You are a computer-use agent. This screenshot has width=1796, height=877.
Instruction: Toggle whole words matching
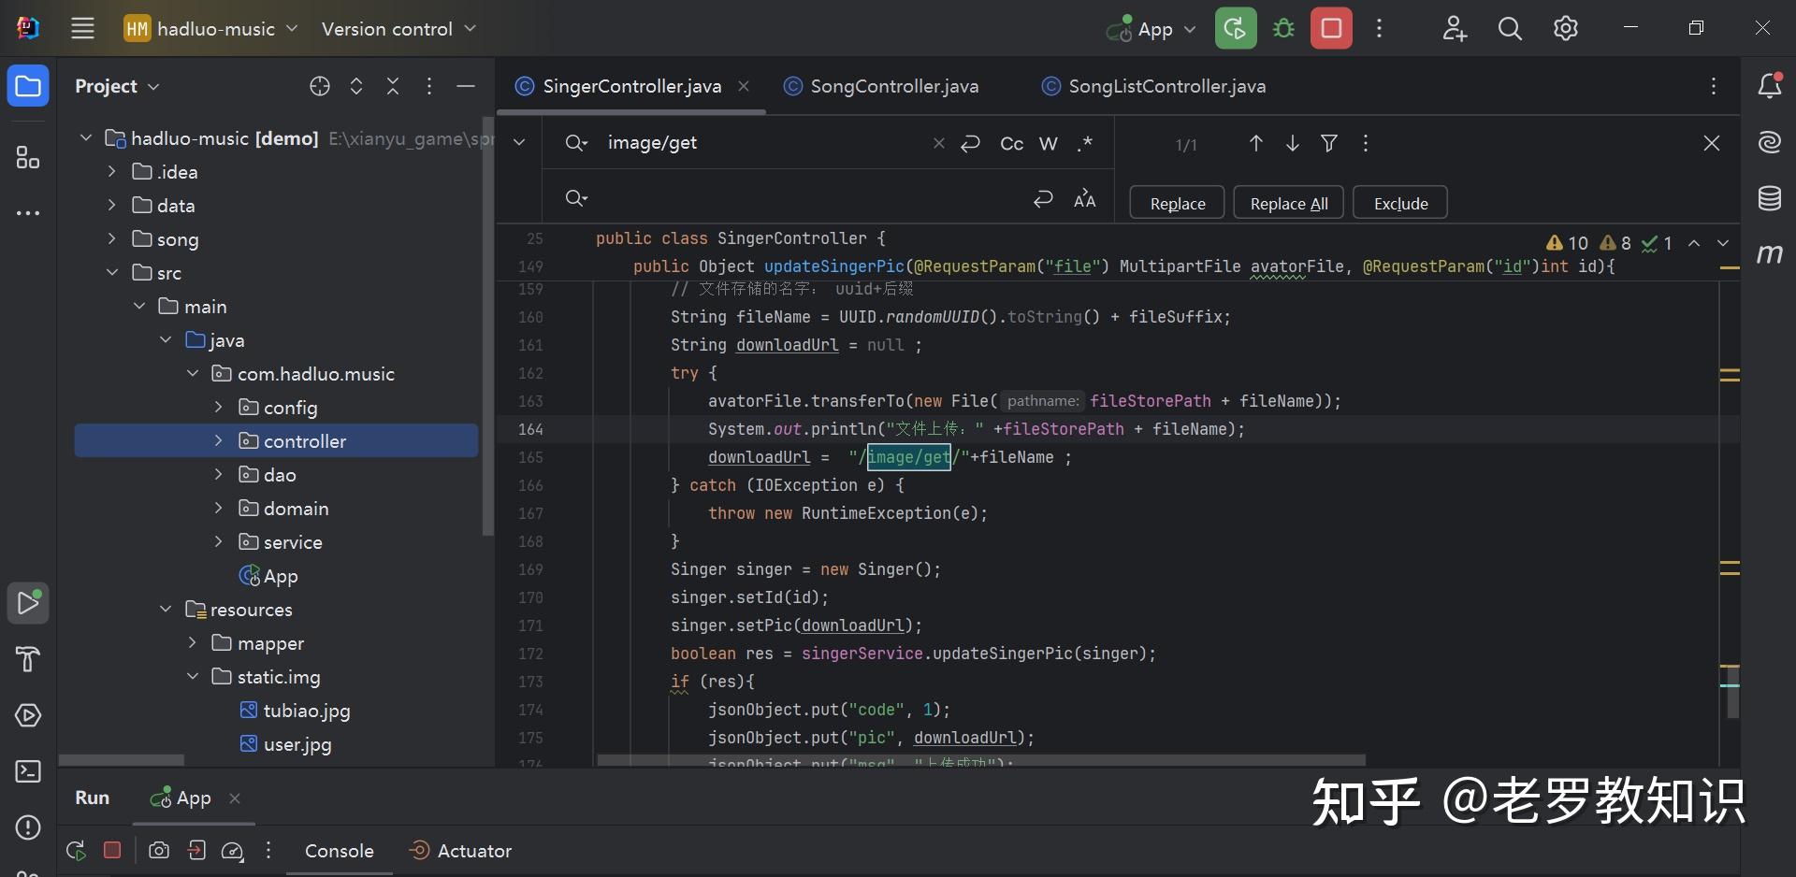(1048, 143)
